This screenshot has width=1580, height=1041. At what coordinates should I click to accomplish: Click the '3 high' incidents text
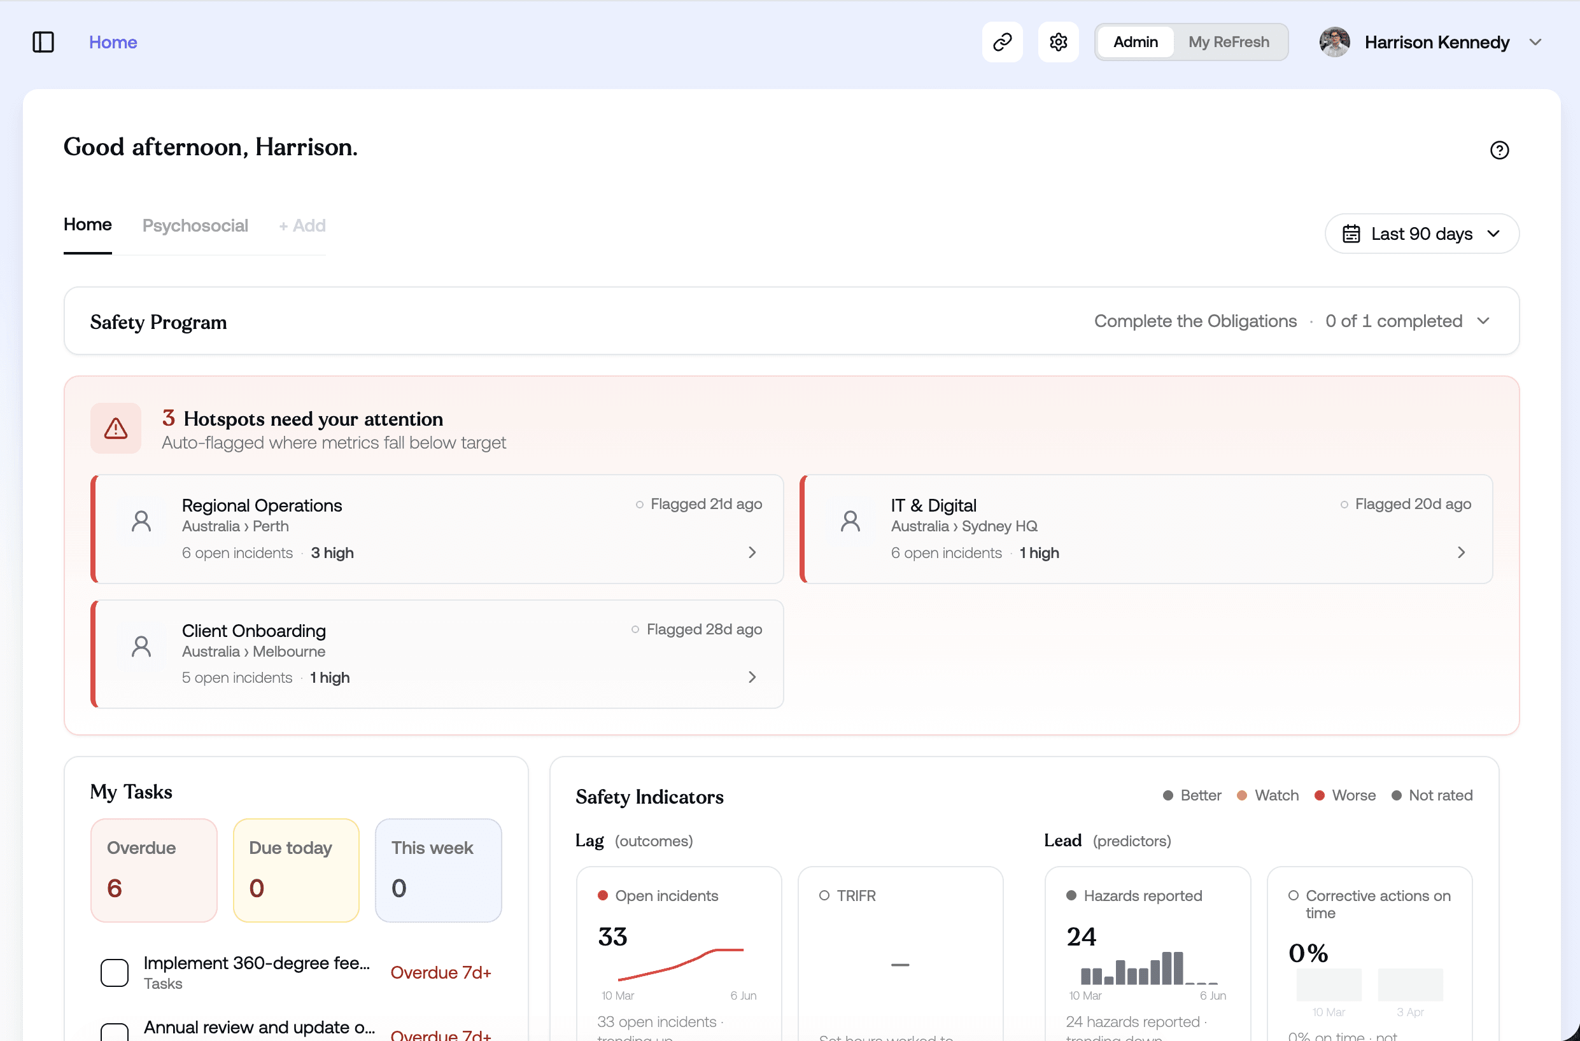(x=332, y=553)
